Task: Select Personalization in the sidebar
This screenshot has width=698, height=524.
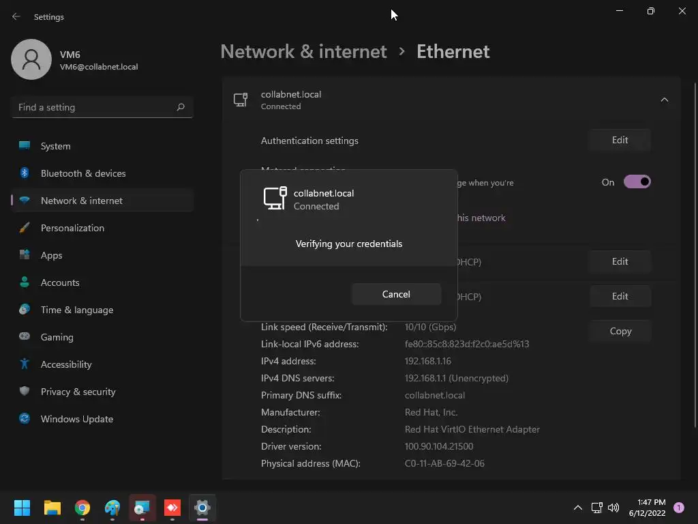Action: pos(72,228)
